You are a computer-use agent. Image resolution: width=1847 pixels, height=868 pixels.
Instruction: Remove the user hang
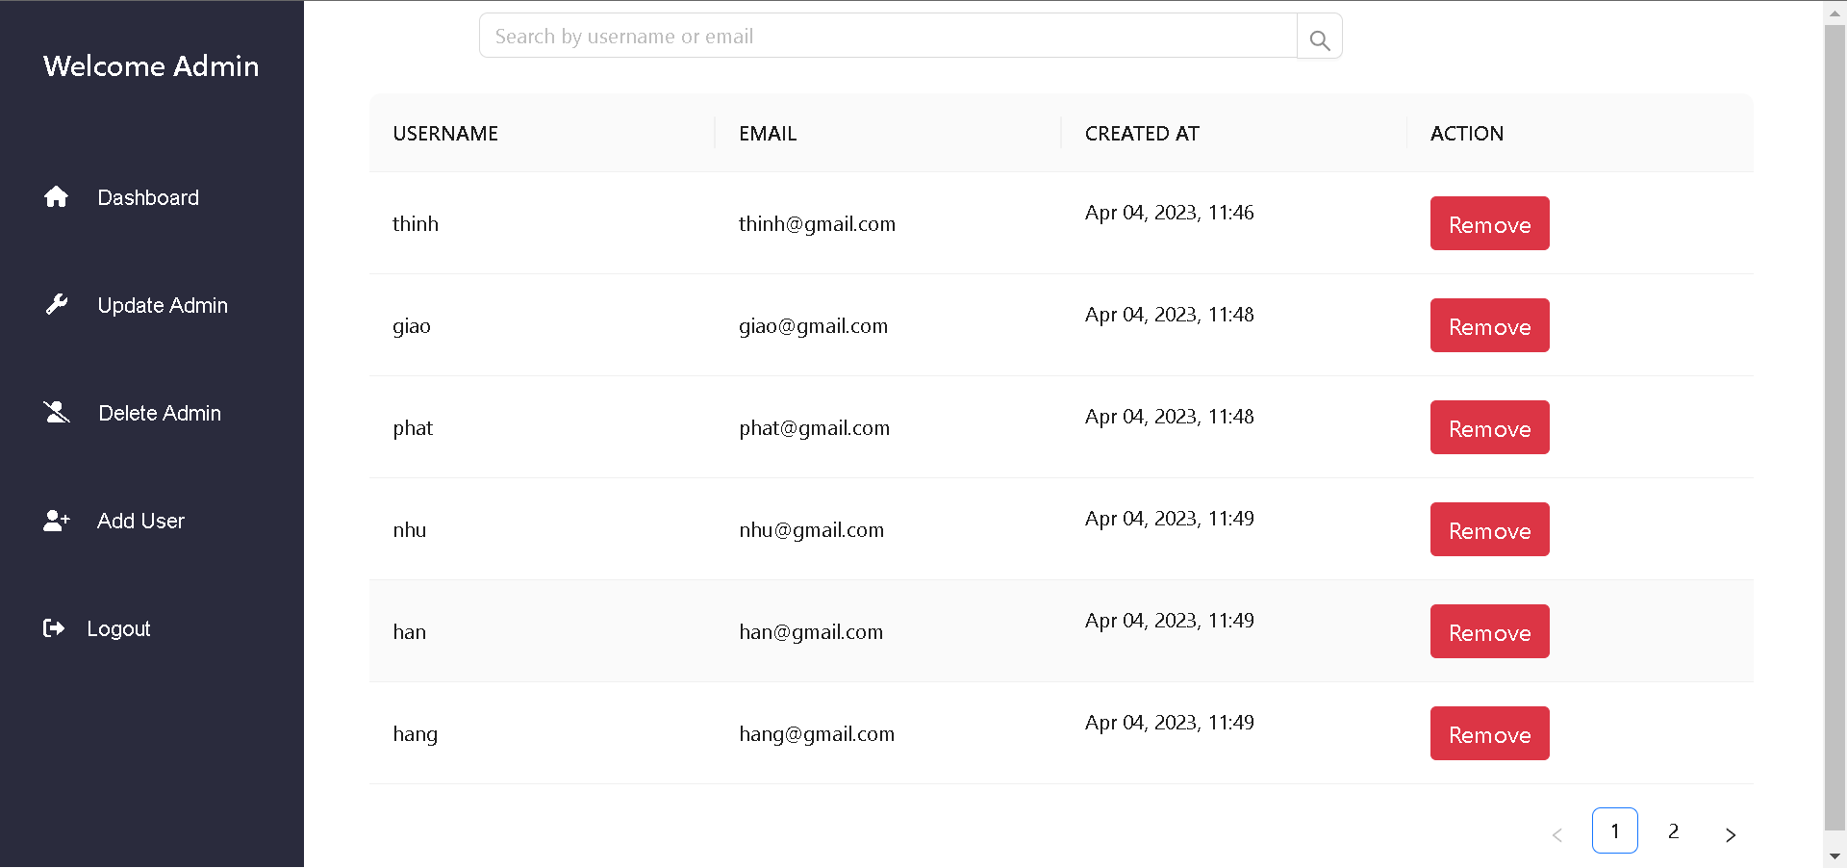point(1489,733)
